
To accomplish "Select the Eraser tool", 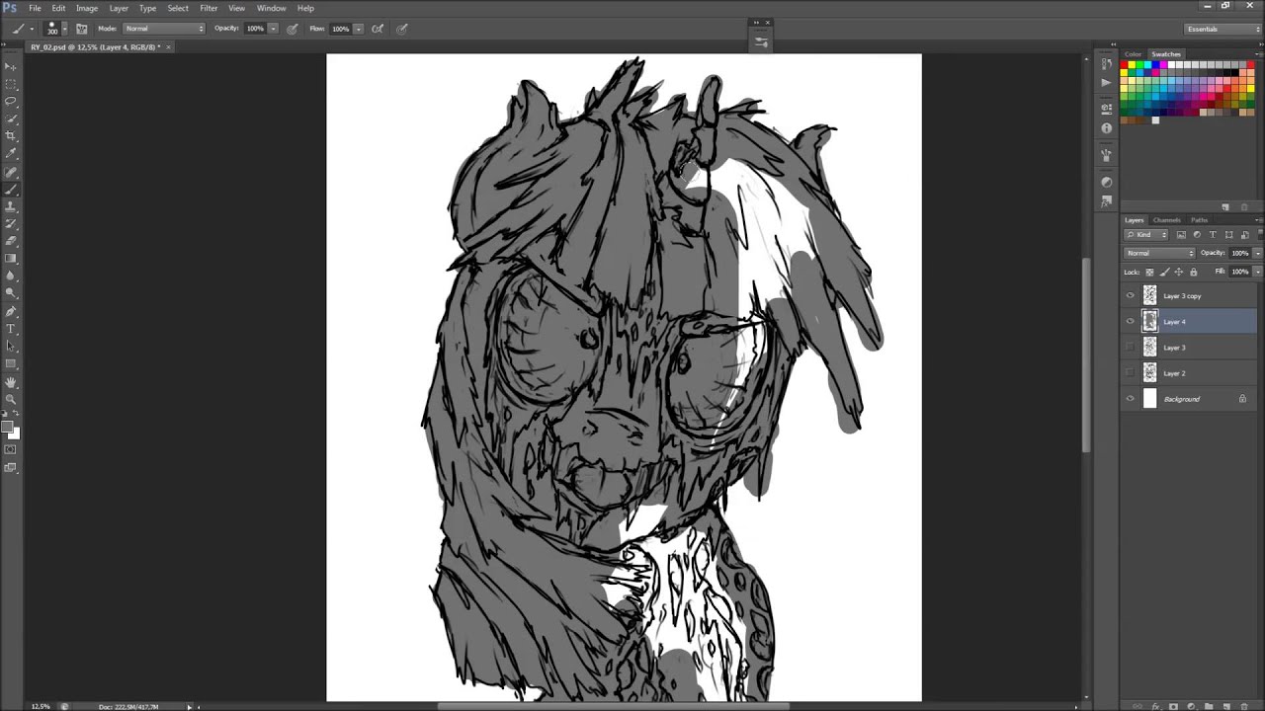I will point(11,241).
